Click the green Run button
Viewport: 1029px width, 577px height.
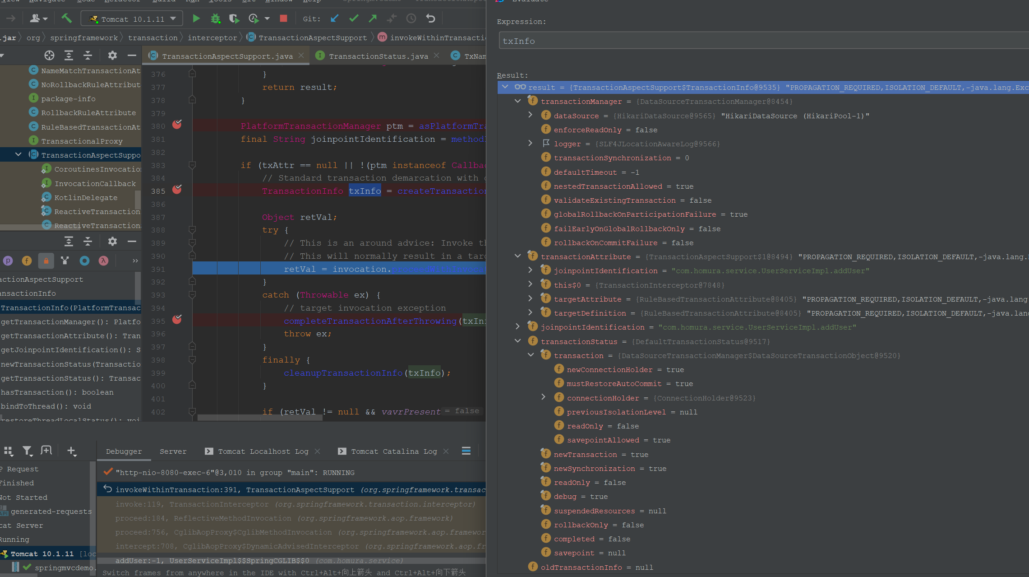(x=196, y=19)
